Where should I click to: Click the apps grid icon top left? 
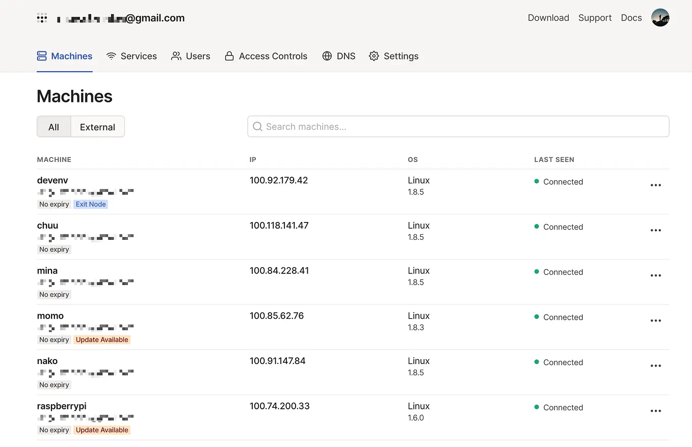42,17
